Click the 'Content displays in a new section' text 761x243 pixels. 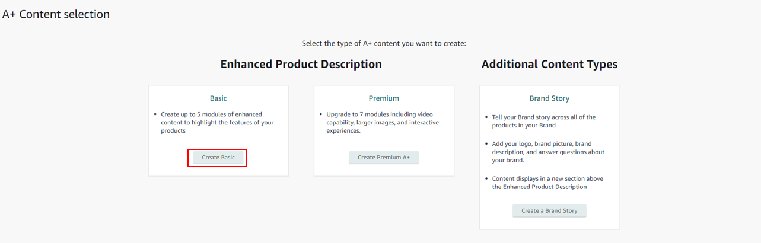click(547, 183)
